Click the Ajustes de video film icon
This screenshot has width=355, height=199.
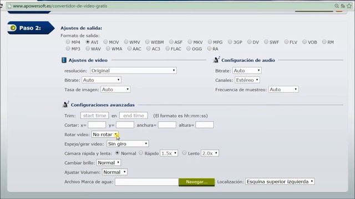(x=64, y=60)
